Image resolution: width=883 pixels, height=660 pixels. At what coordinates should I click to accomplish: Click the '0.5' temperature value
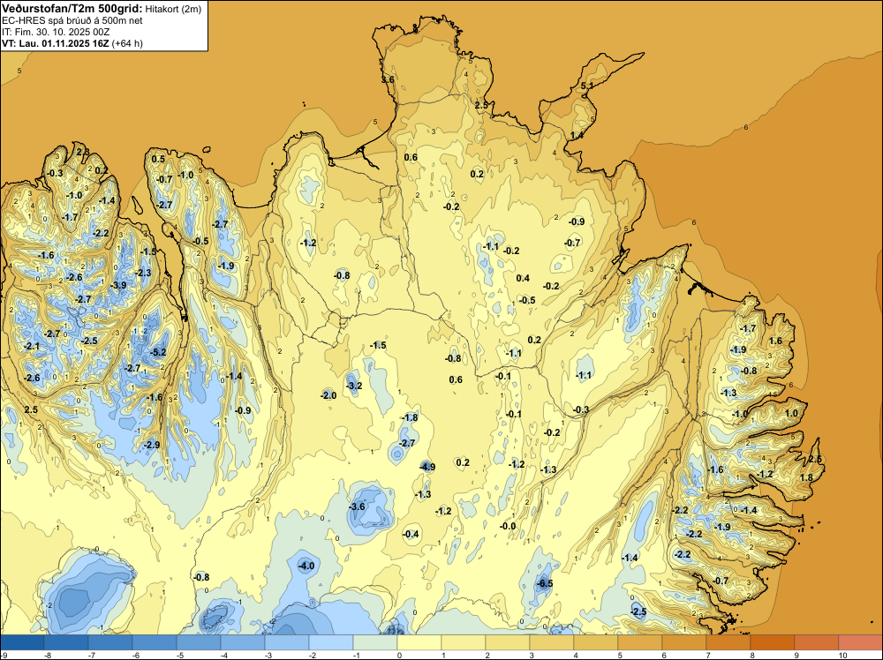pyautogui.click(x=158, y=159)
